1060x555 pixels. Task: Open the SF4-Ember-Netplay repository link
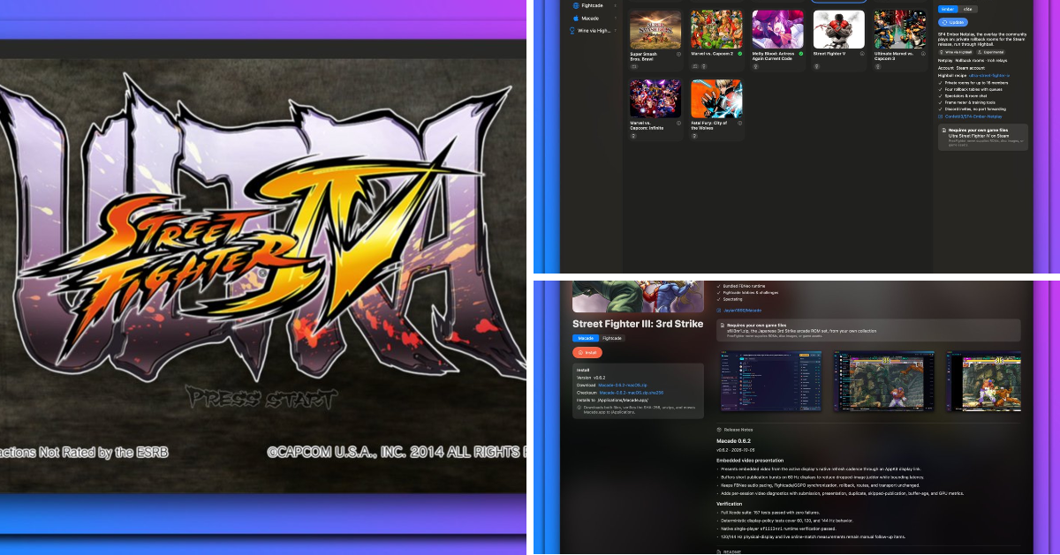coord(973,116)
